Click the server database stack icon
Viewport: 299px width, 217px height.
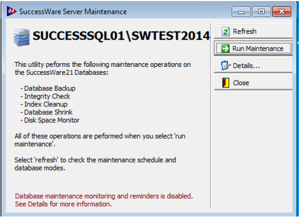tap(21, 37)
